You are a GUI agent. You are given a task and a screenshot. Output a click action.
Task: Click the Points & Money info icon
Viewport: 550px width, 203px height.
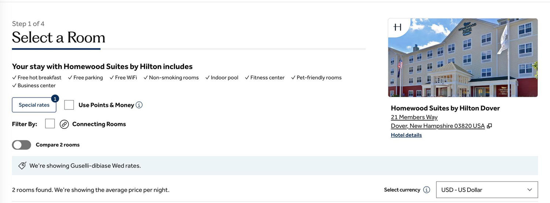[139, 105]
